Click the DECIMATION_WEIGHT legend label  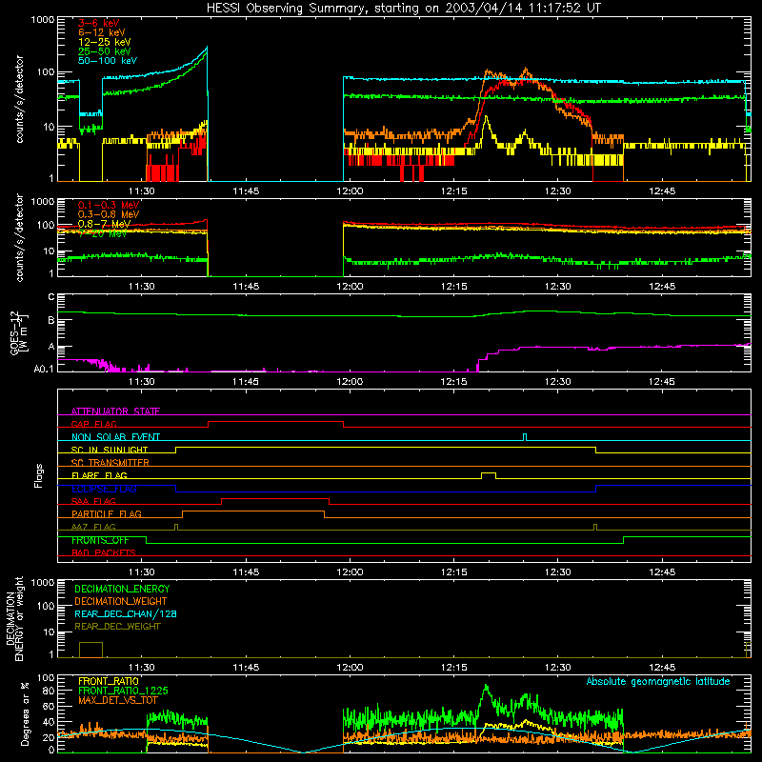[121, 601]
